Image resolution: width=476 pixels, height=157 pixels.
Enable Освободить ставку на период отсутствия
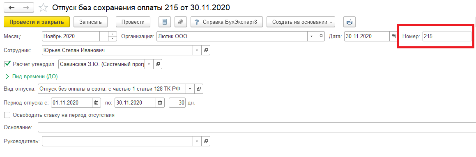pos(7,115)
